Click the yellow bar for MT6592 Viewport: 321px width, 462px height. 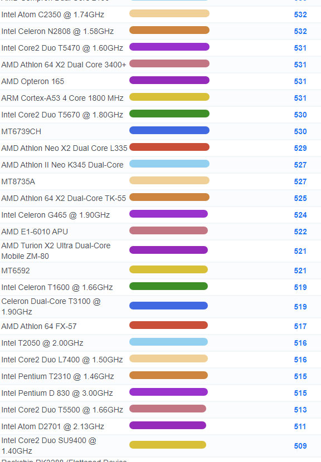(x=168, y=269)
